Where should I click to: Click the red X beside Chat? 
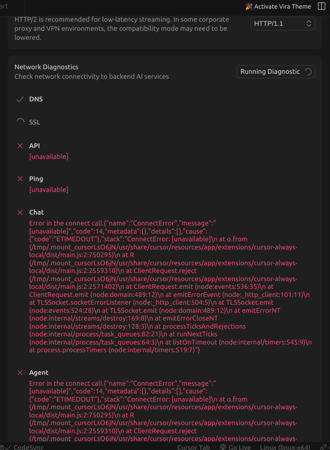(x=20, y=212)
